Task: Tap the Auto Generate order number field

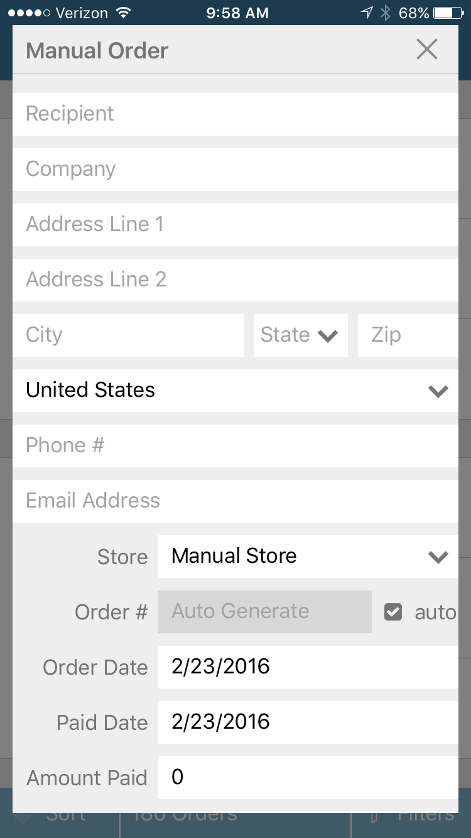Action: [264, 612]
